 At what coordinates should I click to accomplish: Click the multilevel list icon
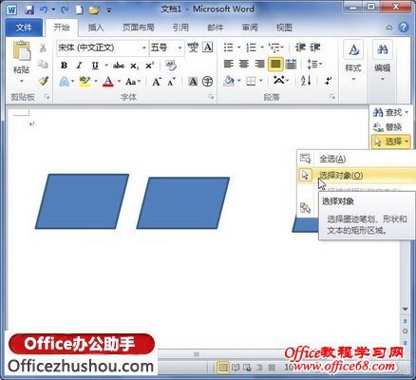coord(274,47)
